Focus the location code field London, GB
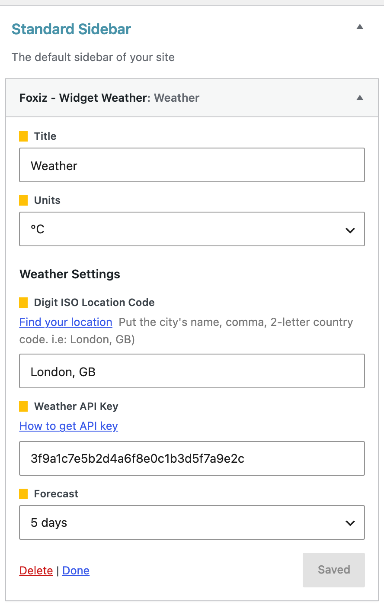The width and height of the screenshot is (384, 606). pyautogui.click(x=192, y=371)
